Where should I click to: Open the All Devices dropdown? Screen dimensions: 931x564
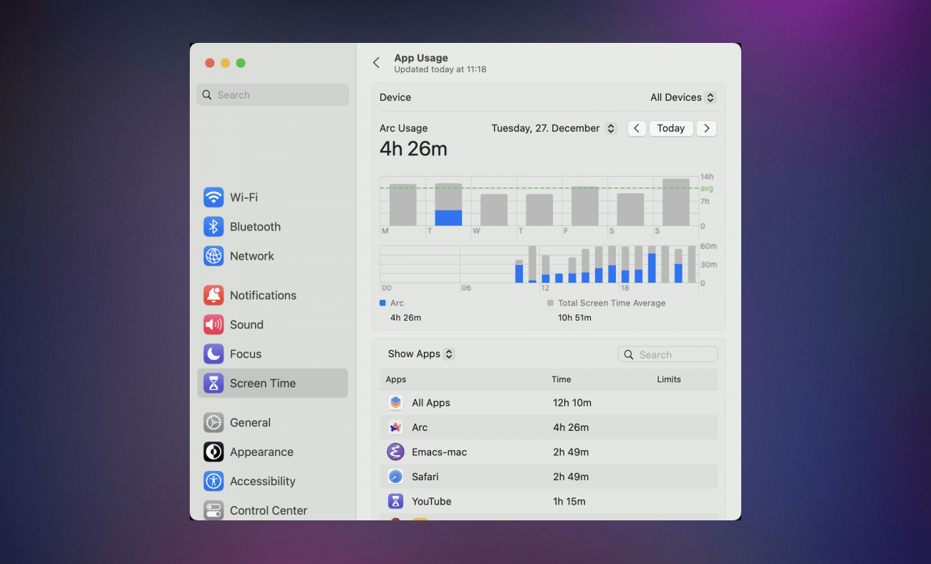[681, 97]
